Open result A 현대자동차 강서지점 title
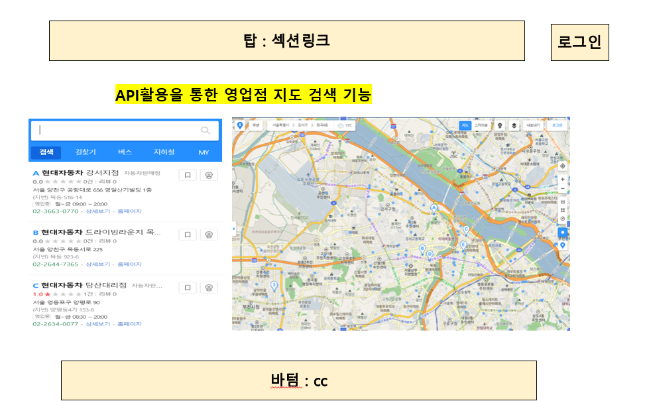Viewport: 647px width, 401px height. [80, 173]
